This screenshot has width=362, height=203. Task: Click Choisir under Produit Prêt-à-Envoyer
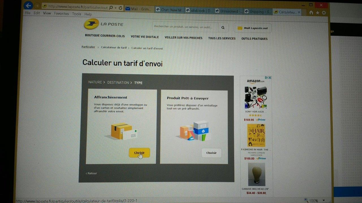(x=211, y=153)
